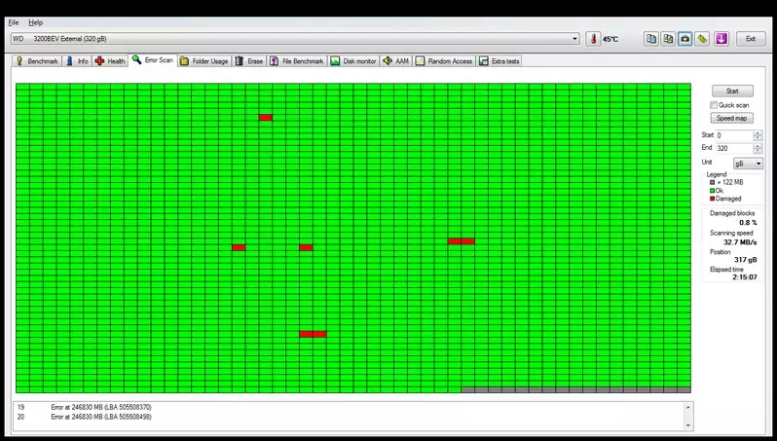Enable the Quick scan checkbox
The image size is (777, 441).
[x=714, y=105]
